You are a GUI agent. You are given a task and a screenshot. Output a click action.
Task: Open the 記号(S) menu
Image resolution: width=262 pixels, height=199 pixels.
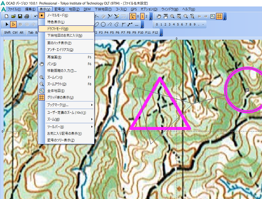[x=60, y=9]
